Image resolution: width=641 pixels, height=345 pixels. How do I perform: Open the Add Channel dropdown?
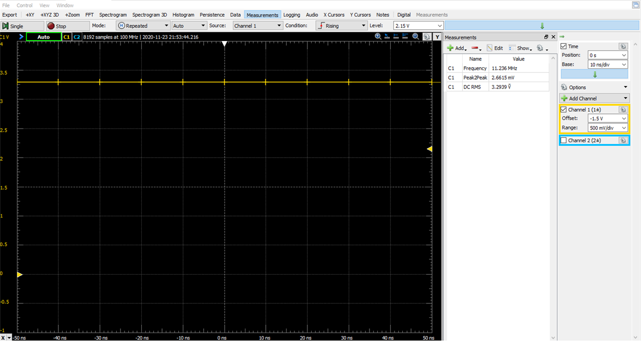click(x=594, y=98)
